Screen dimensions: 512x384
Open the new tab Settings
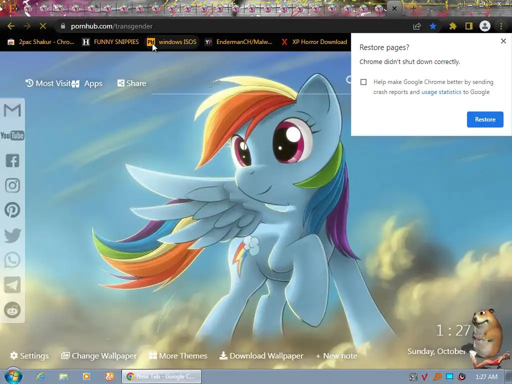click(29, 355)
